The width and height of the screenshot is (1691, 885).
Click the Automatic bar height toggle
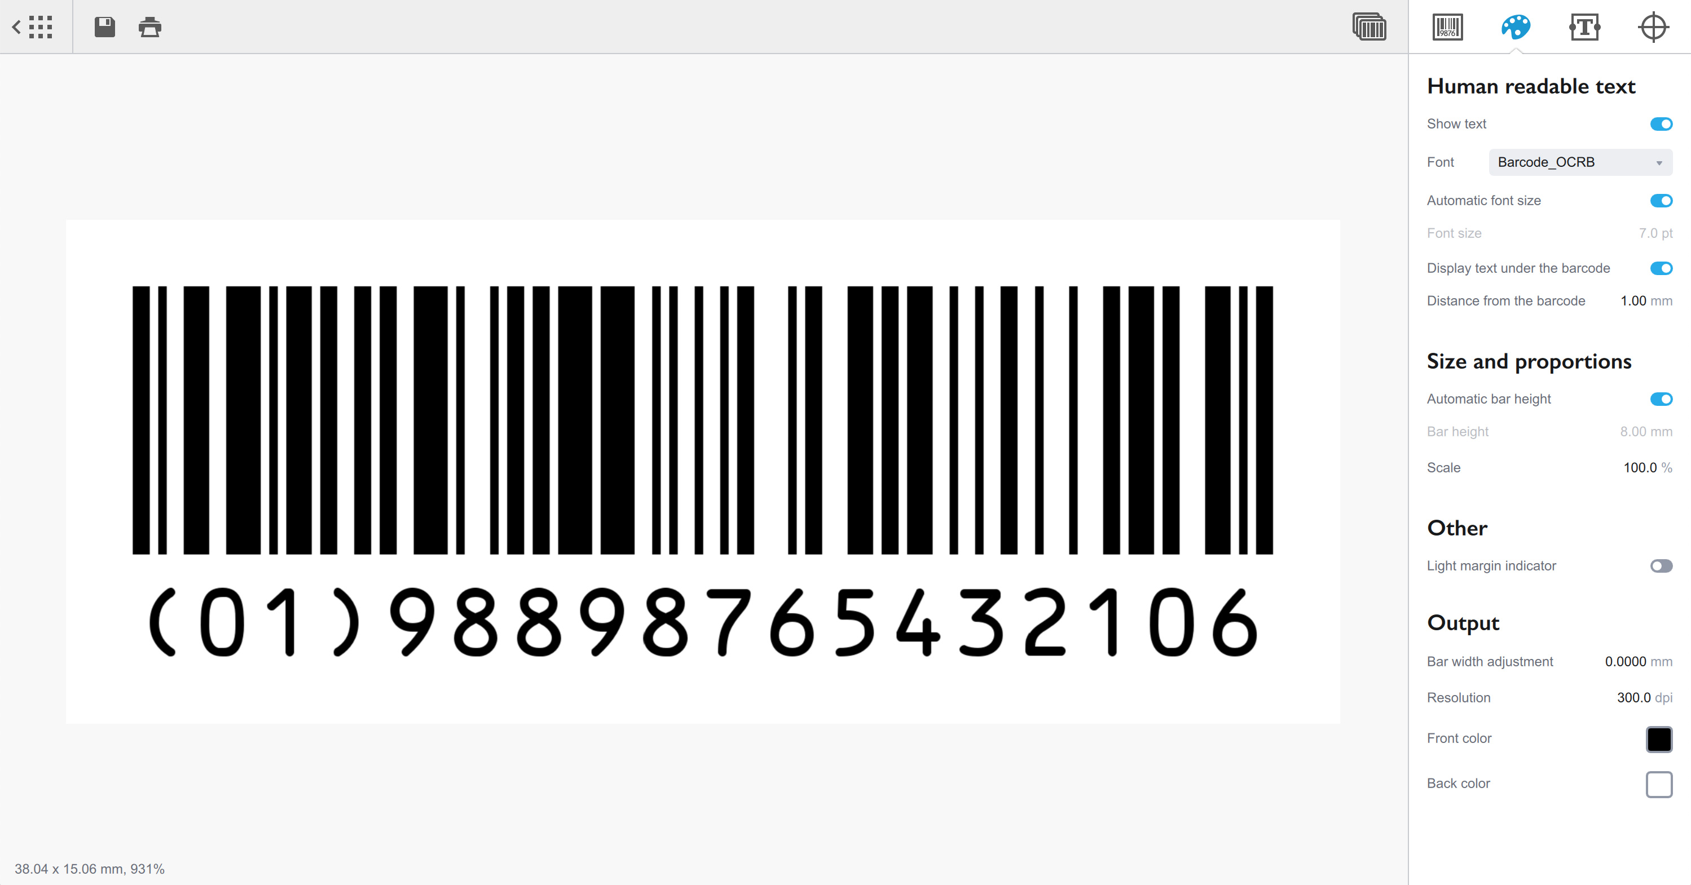(1661, 399)
